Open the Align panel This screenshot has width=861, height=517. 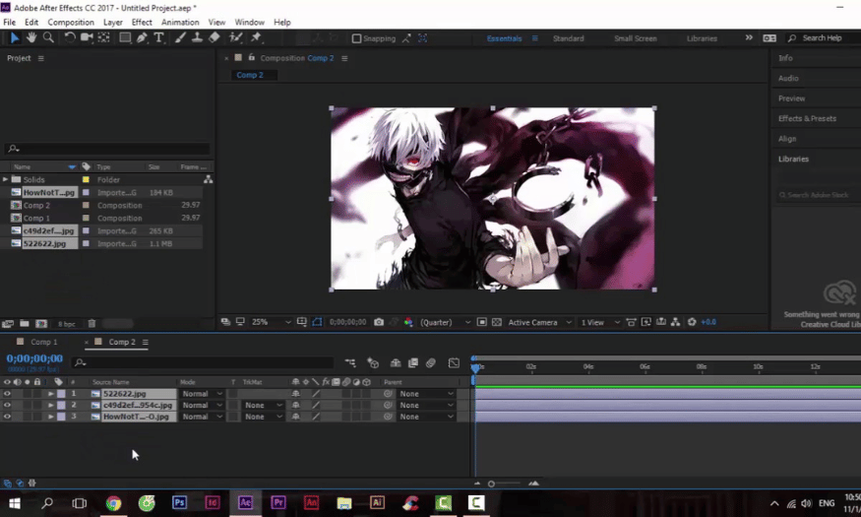pos(787,139)
